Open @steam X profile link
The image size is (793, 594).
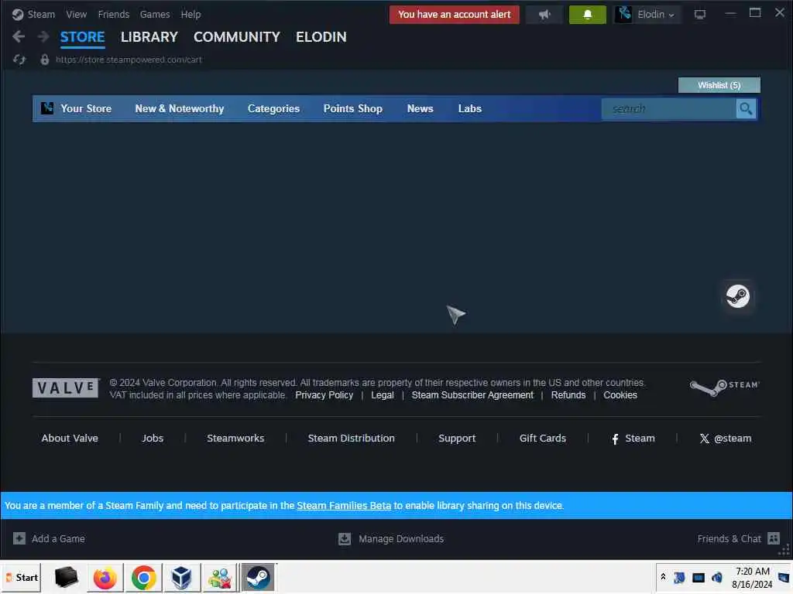[x=725, y=439]
